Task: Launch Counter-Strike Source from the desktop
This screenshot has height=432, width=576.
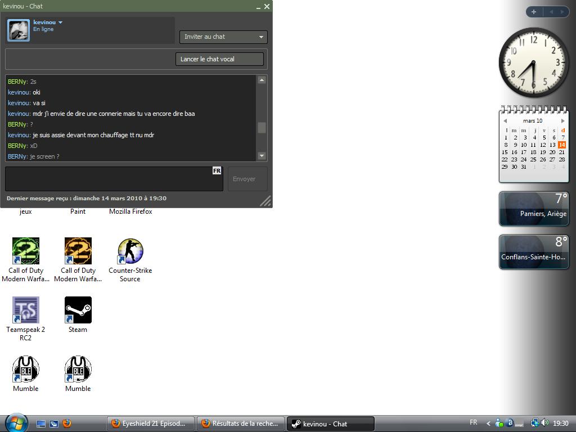Action: [130, 251]
